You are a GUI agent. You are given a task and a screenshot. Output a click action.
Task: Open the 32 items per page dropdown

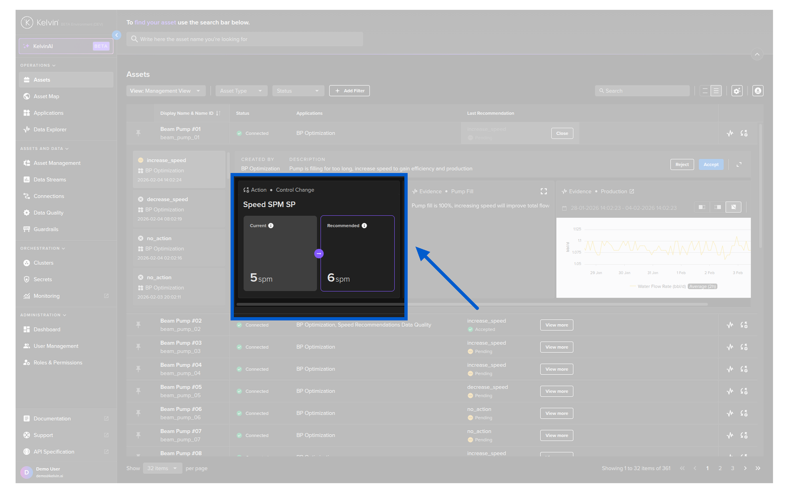pyautogui.click(x=162, y=468)
